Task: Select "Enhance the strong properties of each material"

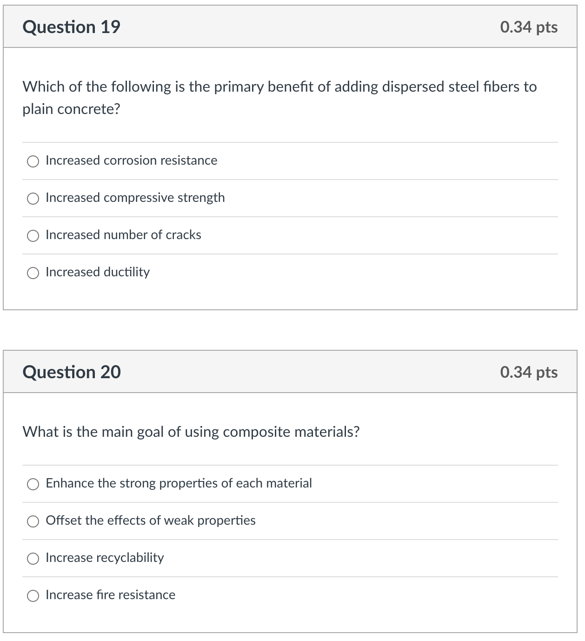Action: (33, 484)
